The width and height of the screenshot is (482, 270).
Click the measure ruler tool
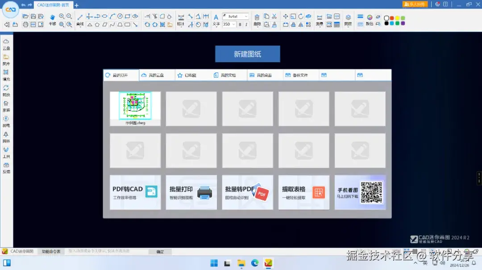[x=320, y=19]
